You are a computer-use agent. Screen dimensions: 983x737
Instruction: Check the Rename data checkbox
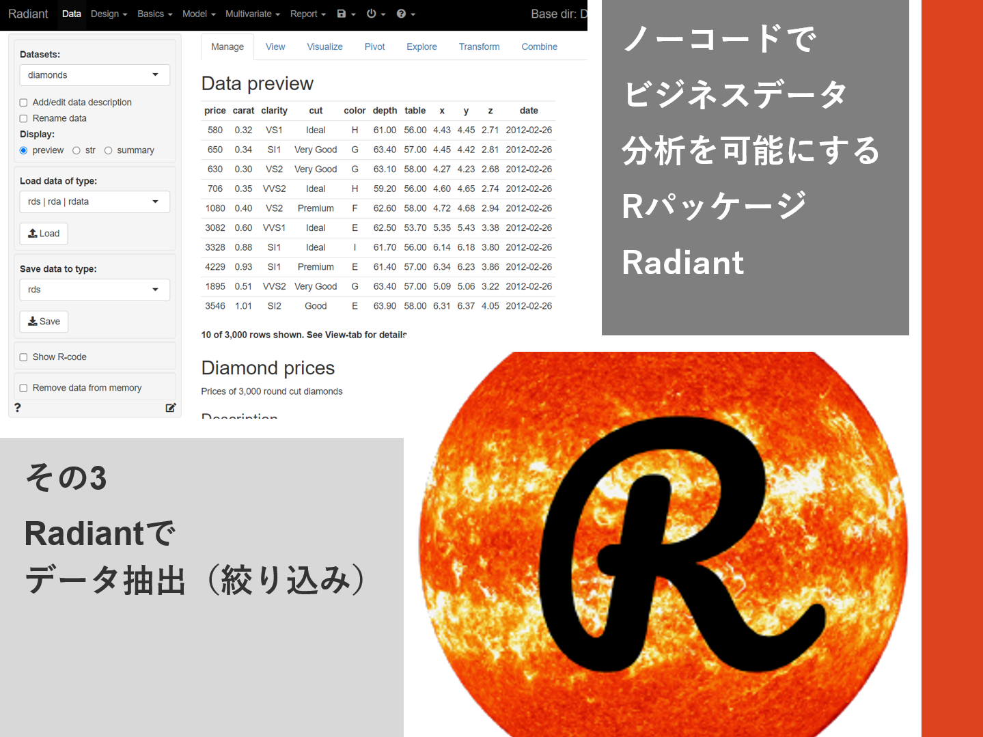[x=24, y=118]
